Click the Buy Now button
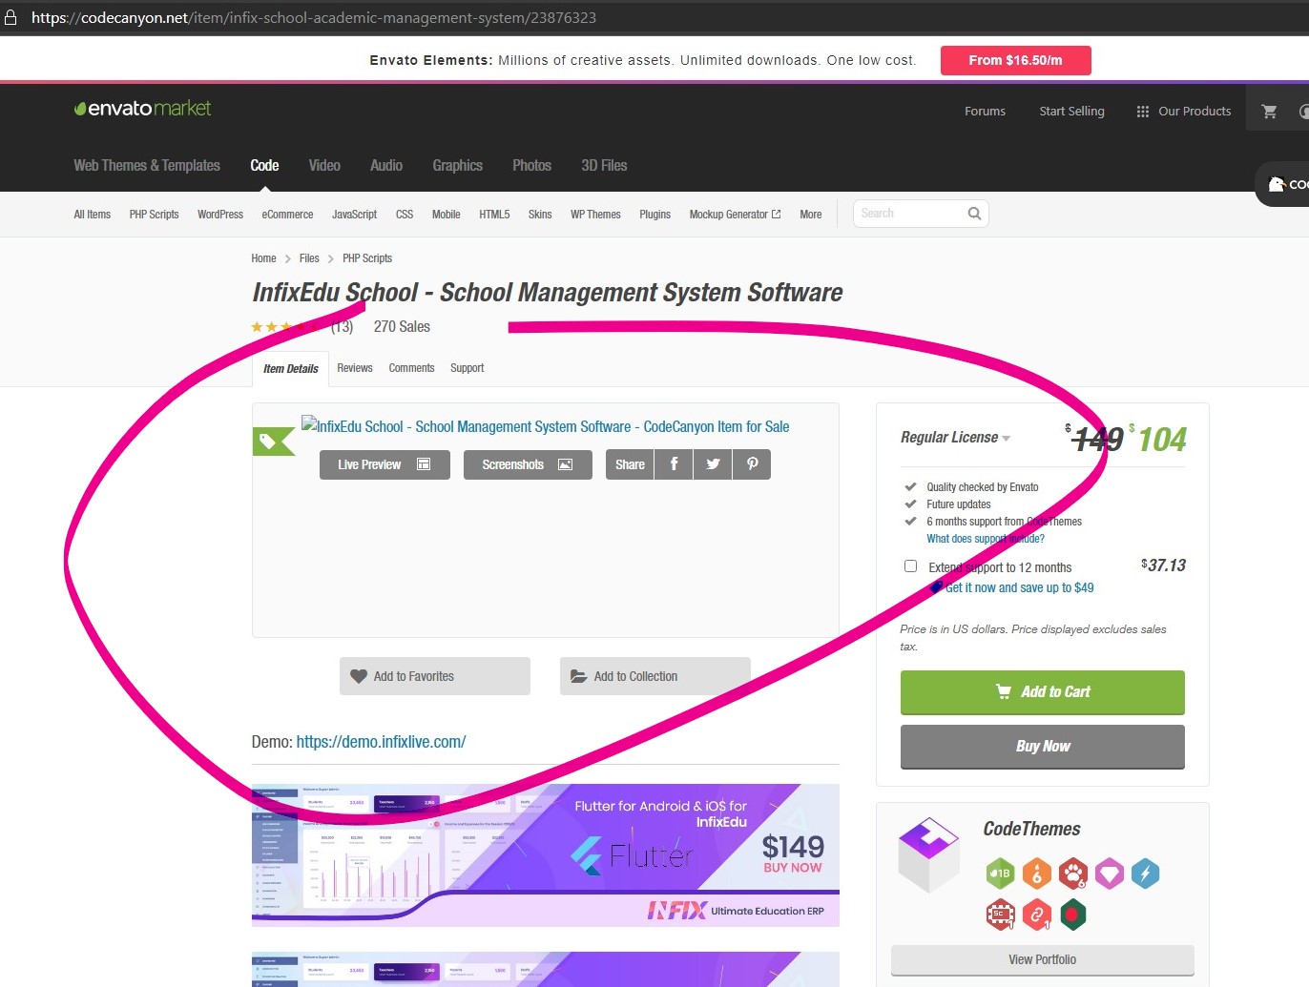Screen dimensions: 1309x987 [1043, 747]
